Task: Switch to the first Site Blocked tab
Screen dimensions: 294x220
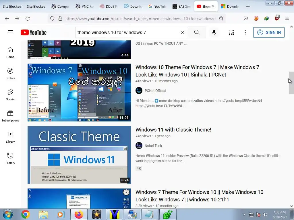Action: point(12,7)
